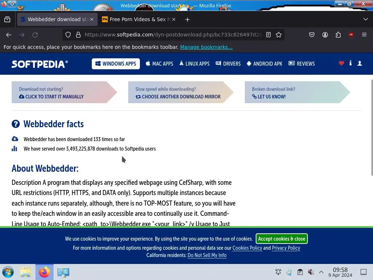Open the Privacy Policy link
The image size is (373, 280).
tap(286, 248)
